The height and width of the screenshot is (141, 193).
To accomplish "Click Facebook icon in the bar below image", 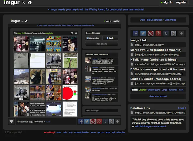I will click(81, 121).
